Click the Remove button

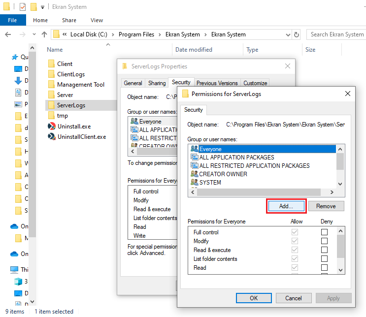click(x=326, y=206)
